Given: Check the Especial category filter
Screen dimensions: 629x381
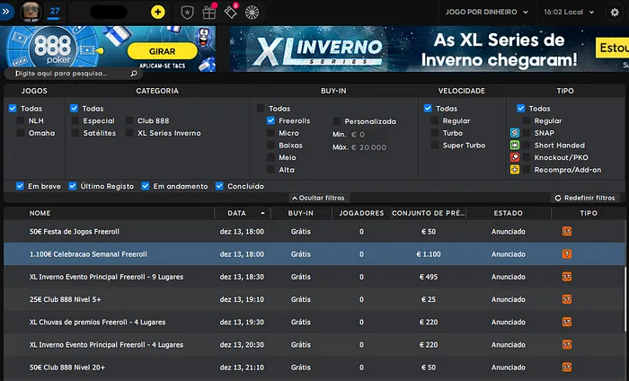Looking at the screenshot, I should tap(75, 120).
